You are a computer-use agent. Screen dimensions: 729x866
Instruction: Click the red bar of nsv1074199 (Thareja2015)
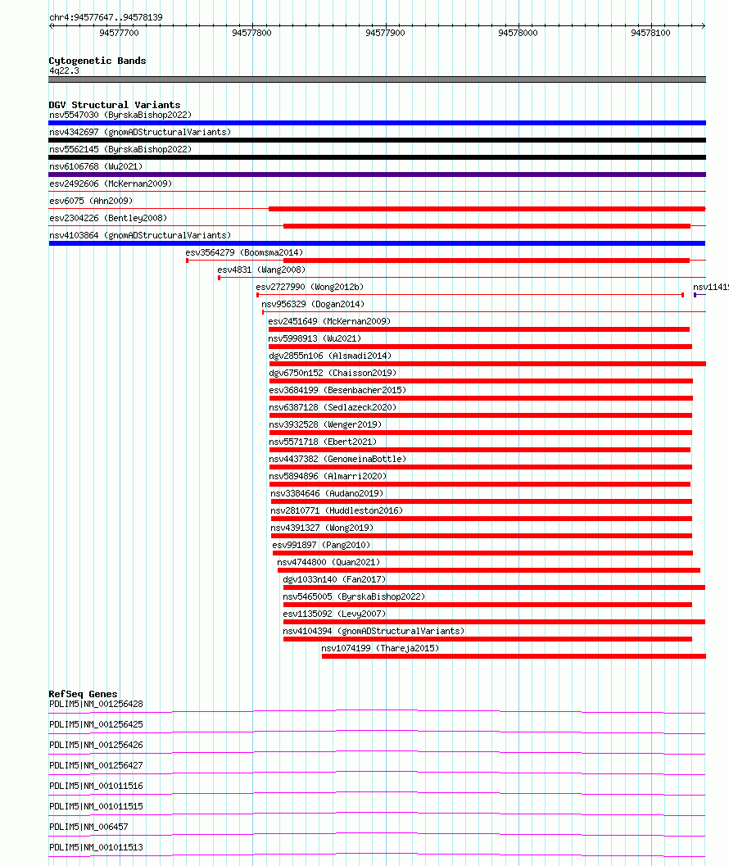point(514,656)
